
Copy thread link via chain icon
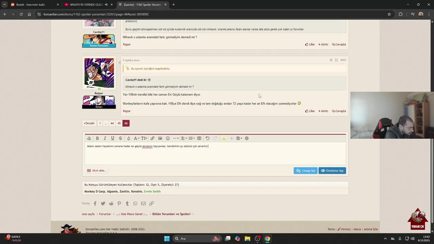click(152, 203)
